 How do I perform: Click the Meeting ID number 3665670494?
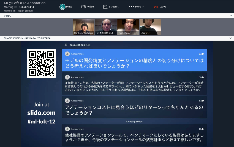coord(26,7)
